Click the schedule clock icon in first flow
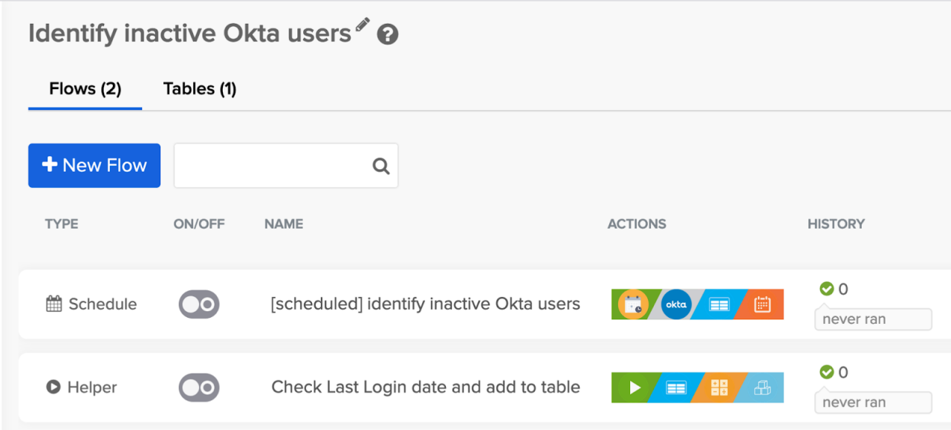Image resolution: width=951 pixels, height=430 pixels. [633, 304]
